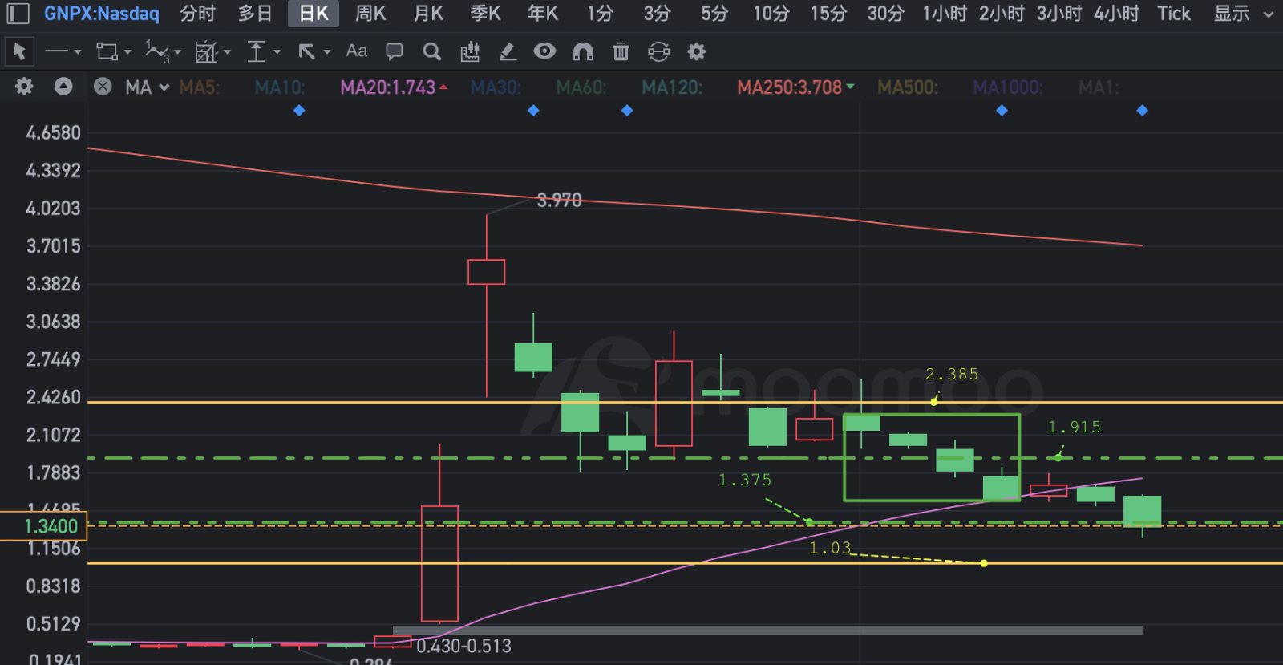The image size is (1283, 665).
Task: Toggle the left sidebar panel icon
Action: click(18, 14)
